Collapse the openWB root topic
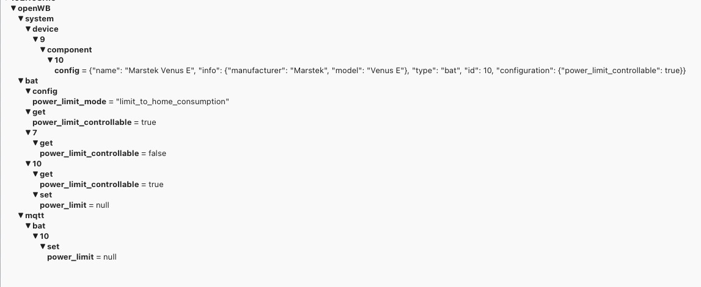 click(x=13, y=9)
